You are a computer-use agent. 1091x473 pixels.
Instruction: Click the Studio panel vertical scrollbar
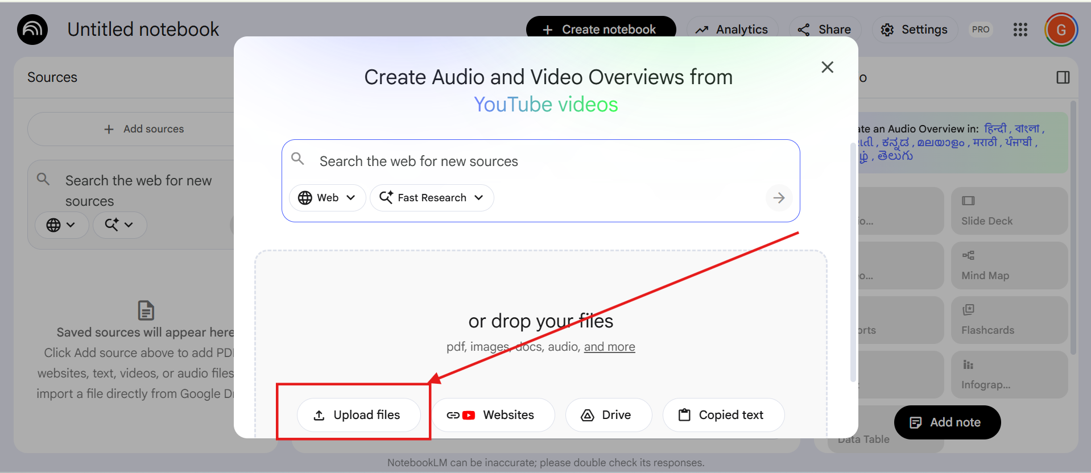coord(1073,227)
